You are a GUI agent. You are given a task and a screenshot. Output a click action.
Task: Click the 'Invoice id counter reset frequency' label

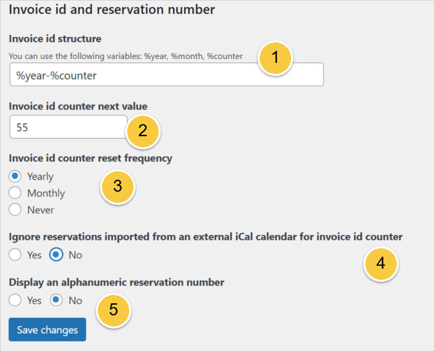point(91,158)
